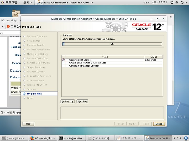Click the Help button

coord(28,124)
